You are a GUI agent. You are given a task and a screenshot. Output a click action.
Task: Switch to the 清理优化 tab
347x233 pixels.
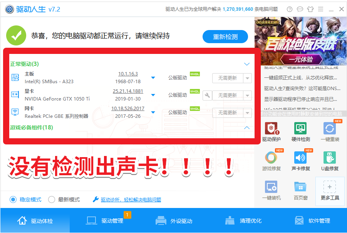click(243, 221)
